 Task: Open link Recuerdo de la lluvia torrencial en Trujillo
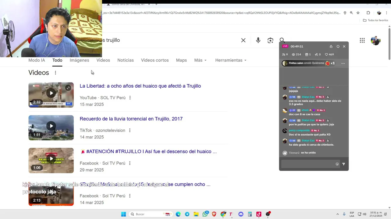click(x=131, y=119)
